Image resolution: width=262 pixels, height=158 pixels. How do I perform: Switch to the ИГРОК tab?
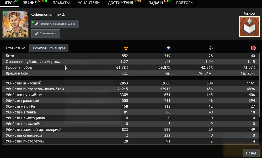9,3
